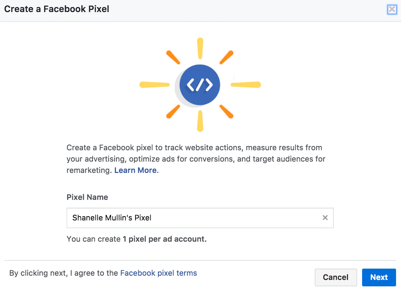This screenshot has width=401, height=292.
Task: Clear the Pixel Name field text
Action: [325, 218]
